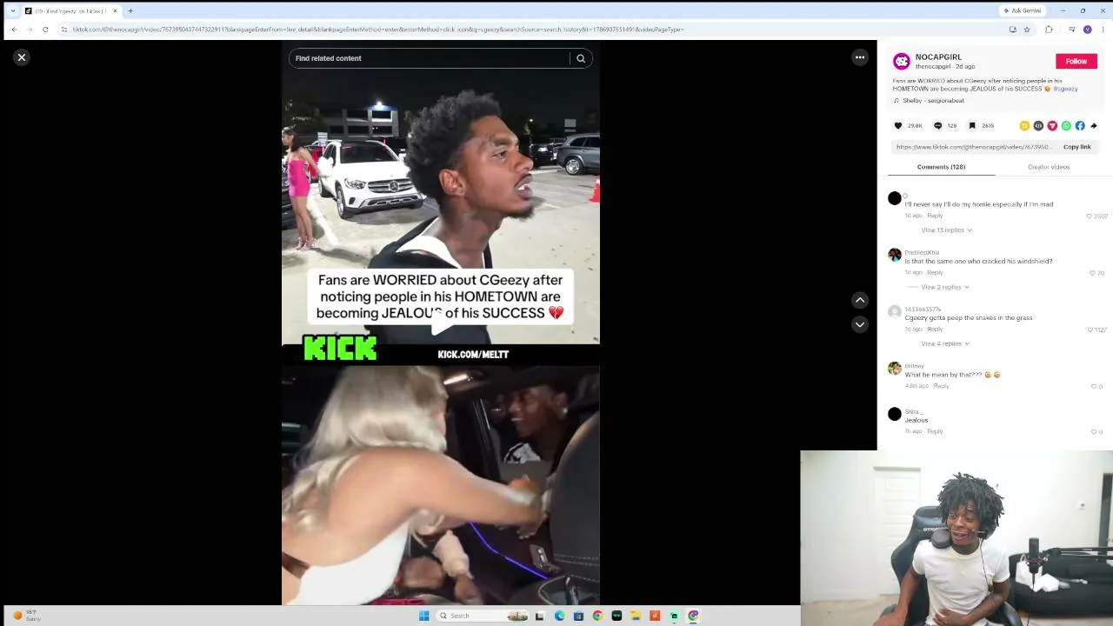The image size is (1113, 626).
Task: Close the TikTok video viewer with X
Action: [x=22, y=57]
